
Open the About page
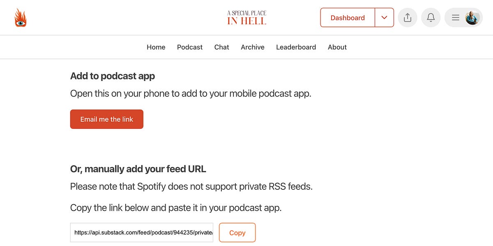(337, 47)
